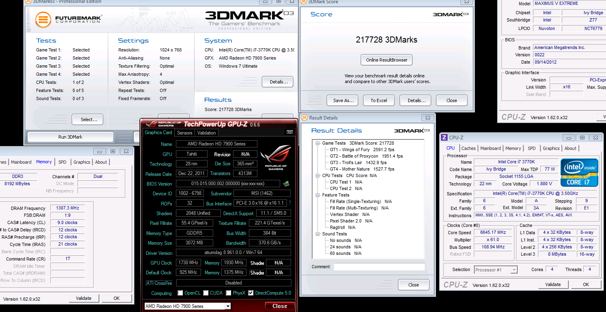This screenshot has height=312, width=606.
Task: Click the MAXIMUS V EXTREME model value
Action: tap(569, 3)
